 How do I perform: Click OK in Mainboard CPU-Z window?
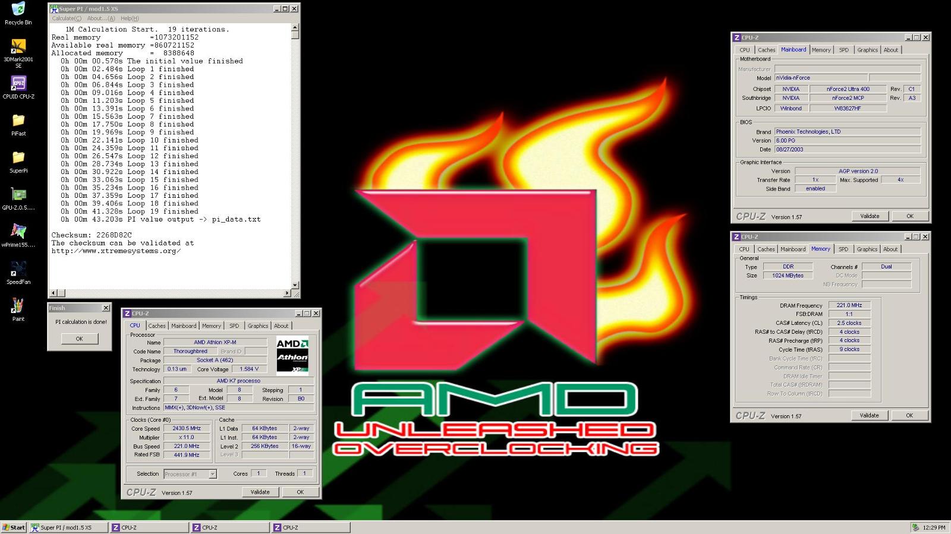point(910,216)
